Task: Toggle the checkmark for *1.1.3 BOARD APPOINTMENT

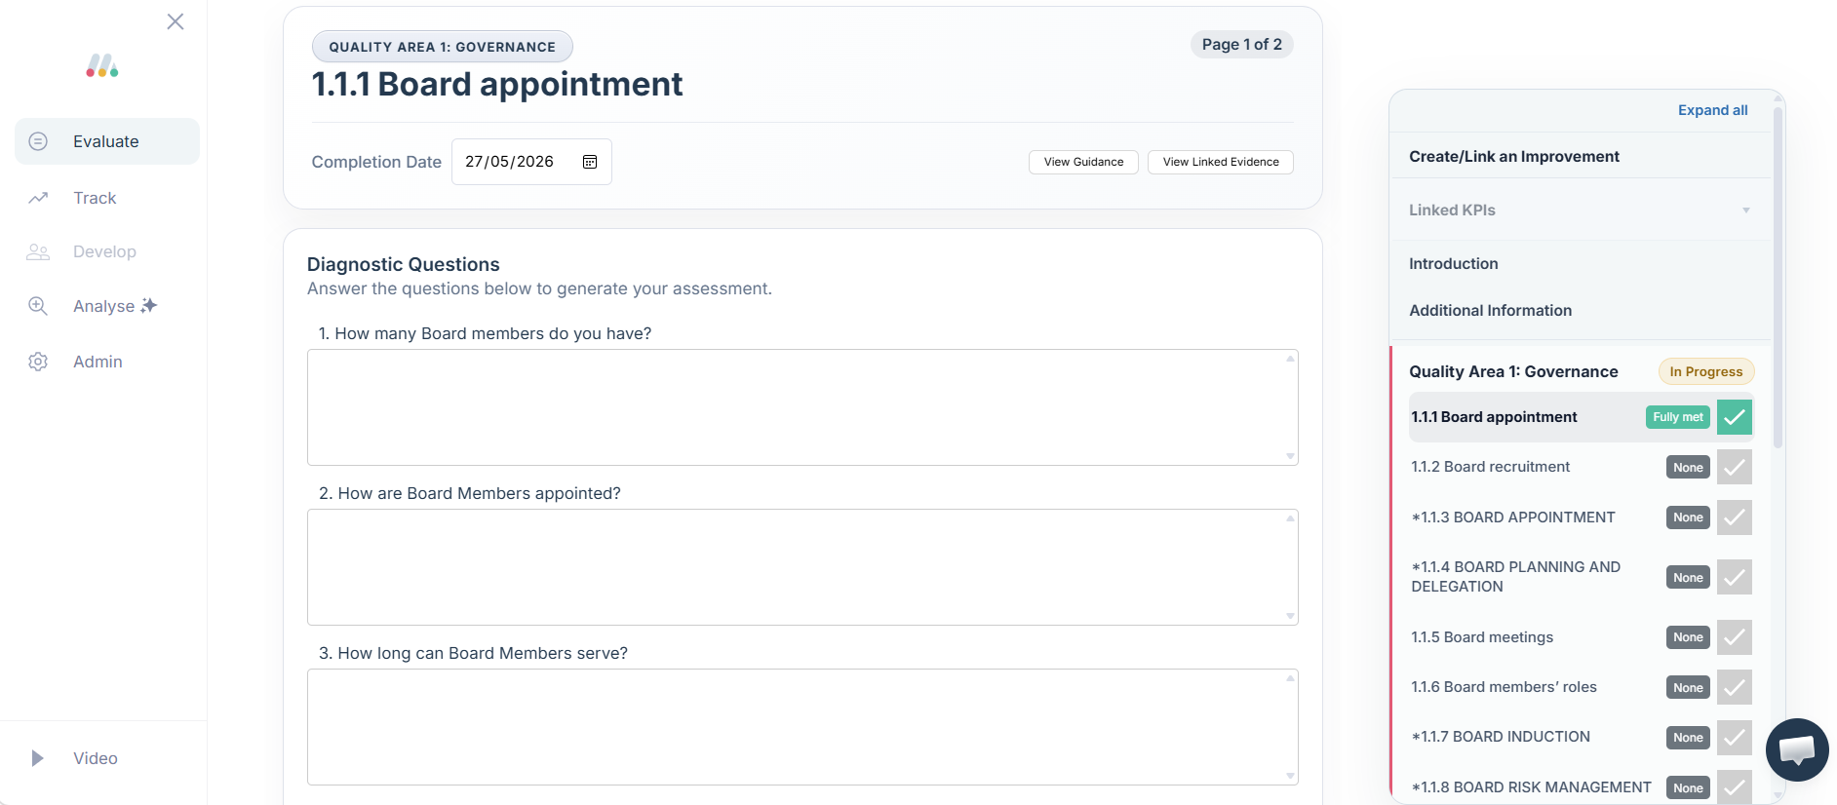Action: click(1735, 517)
